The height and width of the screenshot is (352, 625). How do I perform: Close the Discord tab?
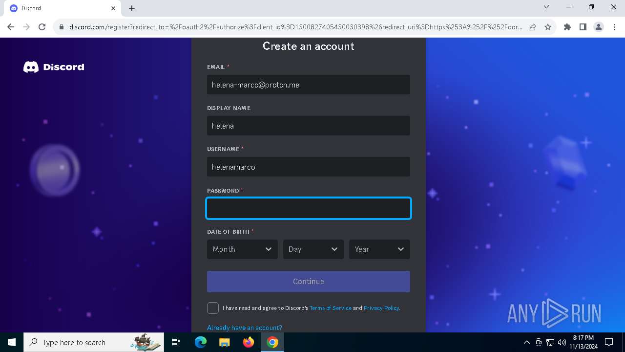pyautogui.click(x=113, y=8)
